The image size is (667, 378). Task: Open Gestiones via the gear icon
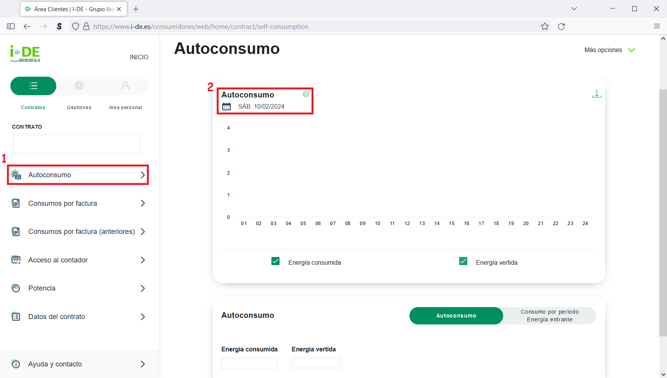click(x=79, y=86)
